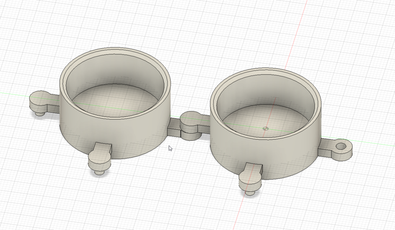
Task: Click the pin beneath left ring's front tab
Action: [100, 173]
